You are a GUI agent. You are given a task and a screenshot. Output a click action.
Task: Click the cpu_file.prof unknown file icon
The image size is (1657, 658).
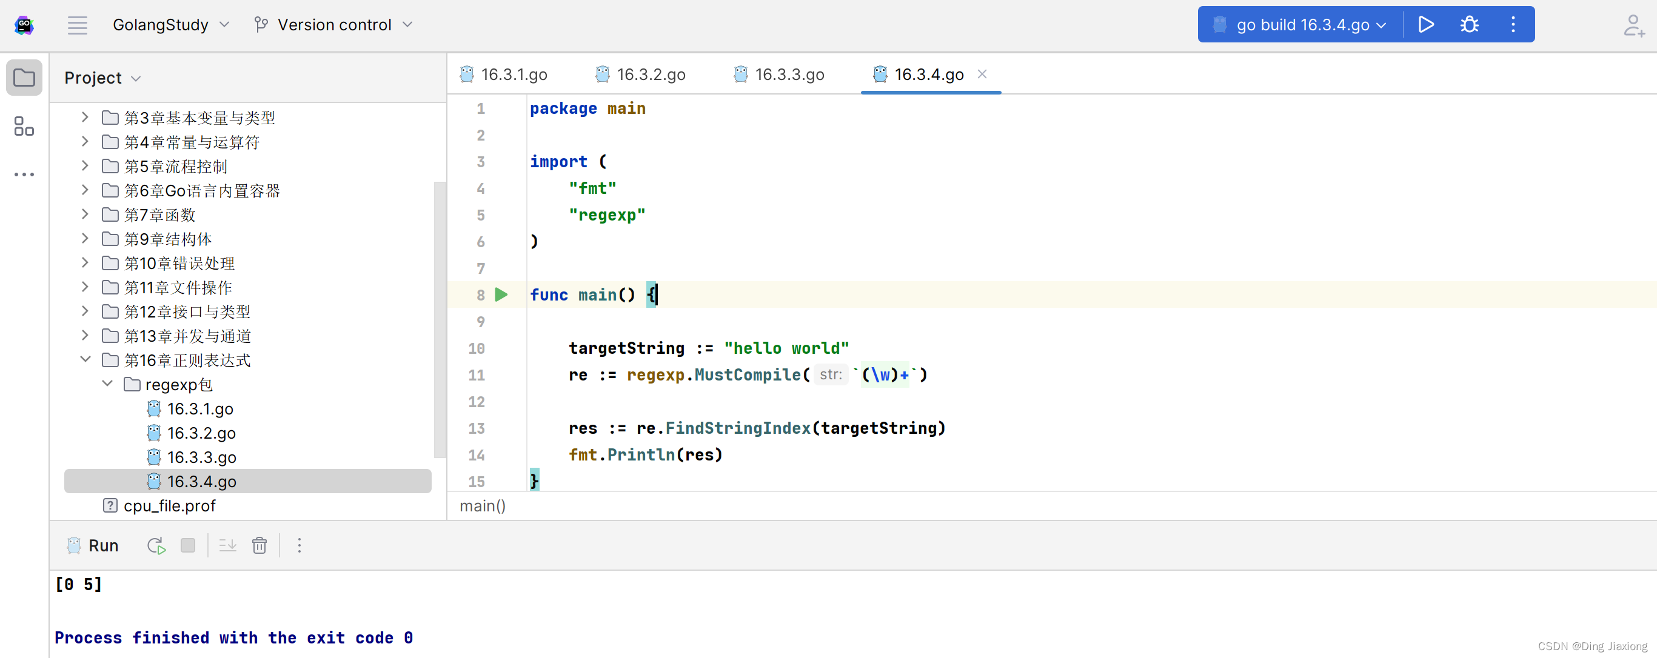(x=110, y=506)
